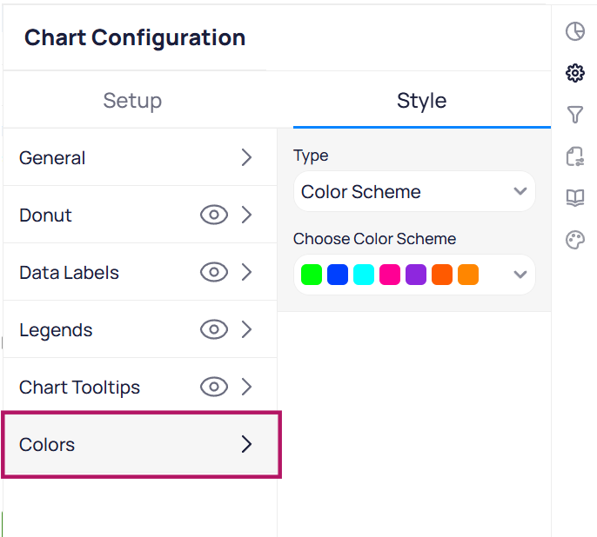This screenshot has width=597, height=537.
Task: Select the Style tab
Action: [421, 101]
